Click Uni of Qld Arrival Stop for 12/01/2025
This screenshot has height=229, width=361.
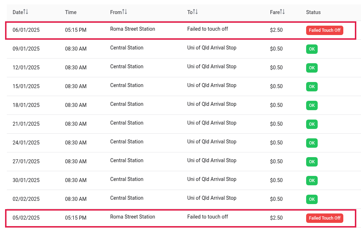(212, 66)
